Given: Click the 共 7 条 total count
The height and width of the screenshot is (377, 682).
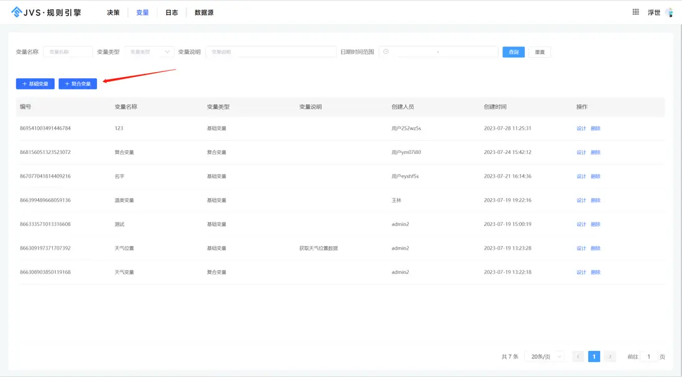Looking at the screenshot, I should point(510,357).
